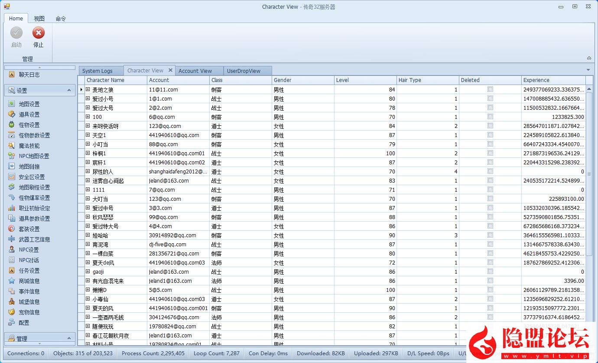The height and width of the screenshot is (363, 598).
Task: Open 商城信息 store info icon
Action: click(12, 281)
